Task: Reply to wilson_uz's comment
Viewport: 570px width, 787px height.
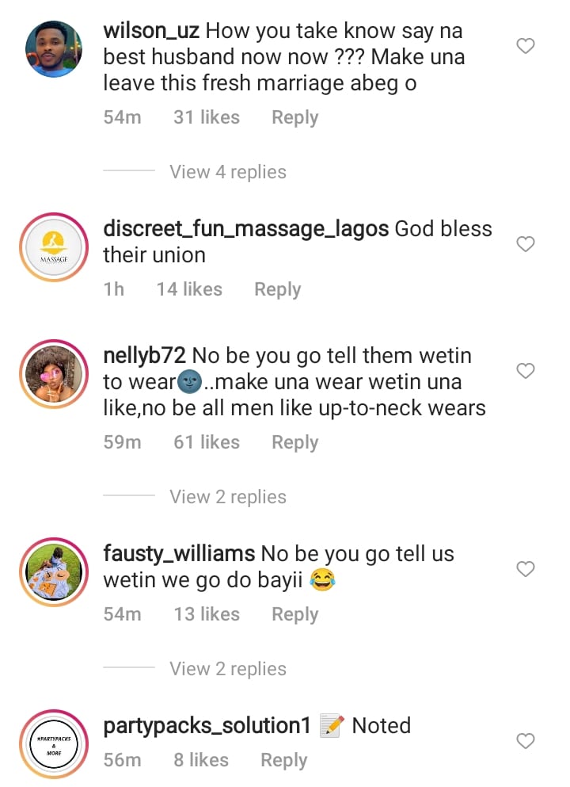Action: point(294,118)
